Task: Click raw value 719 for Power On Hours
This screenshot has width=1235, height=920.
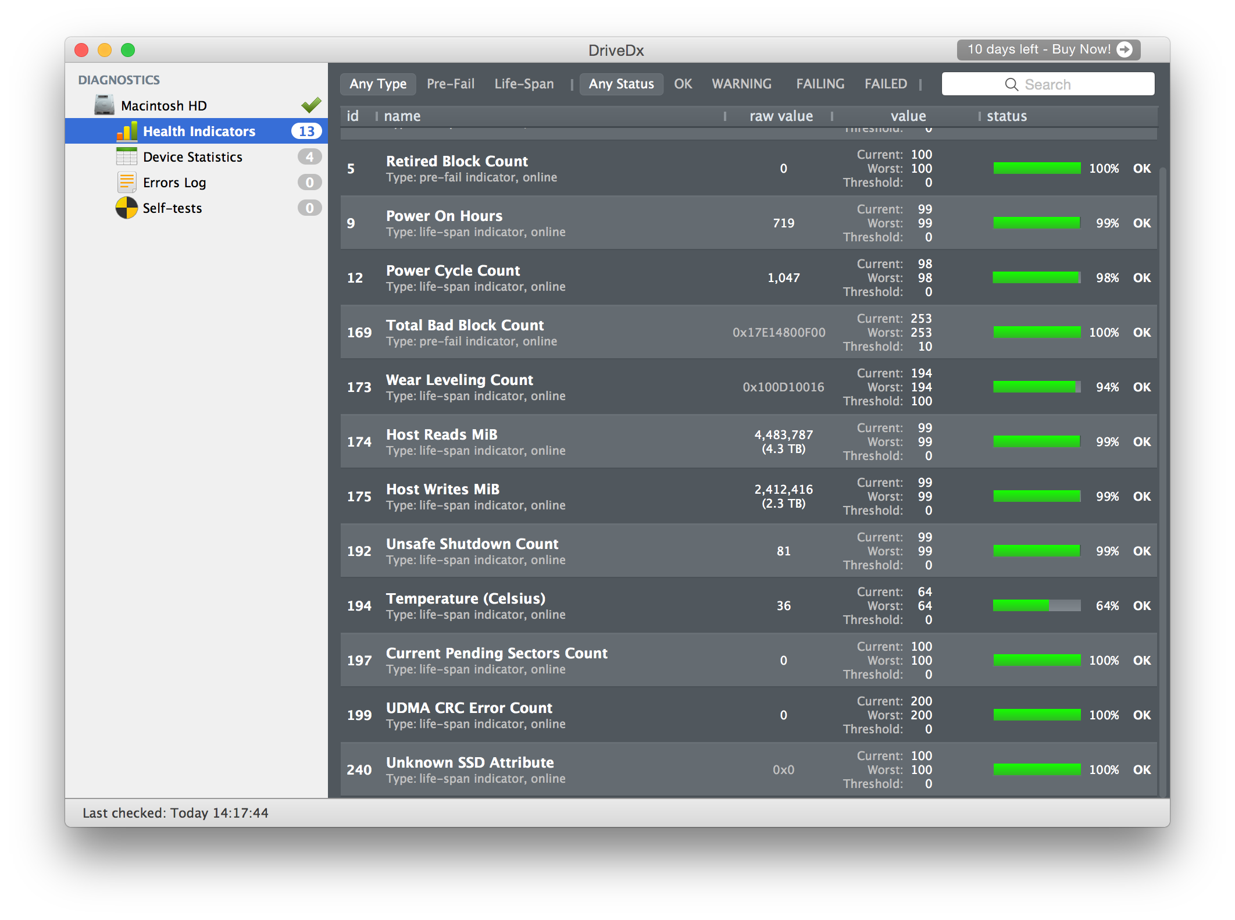Action: click(x=783, y=223)
